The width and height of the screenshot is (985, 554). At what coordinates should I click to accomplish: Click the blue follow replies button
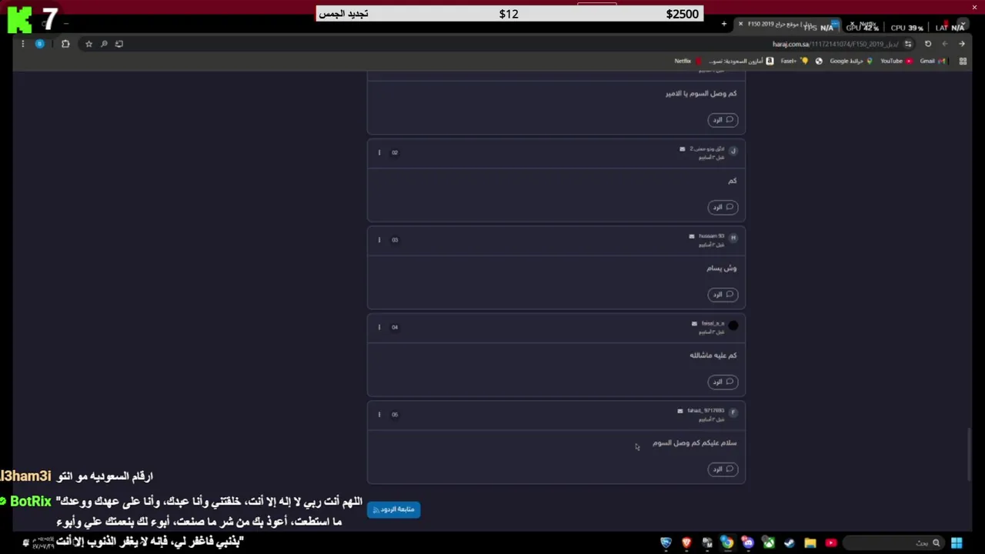394,509
